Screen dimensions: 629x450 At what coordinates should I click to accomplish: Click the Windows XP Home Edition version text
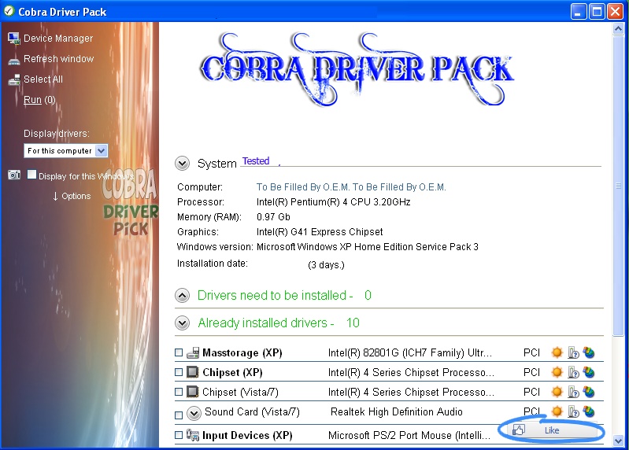(x=368, y=247)
